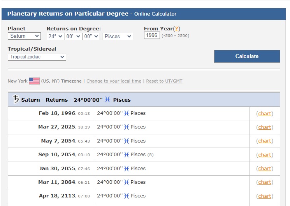Click the Pisces glyph in Mar 27, 2025 row
This screenshot has width=290, height=206.
(126, 127)
